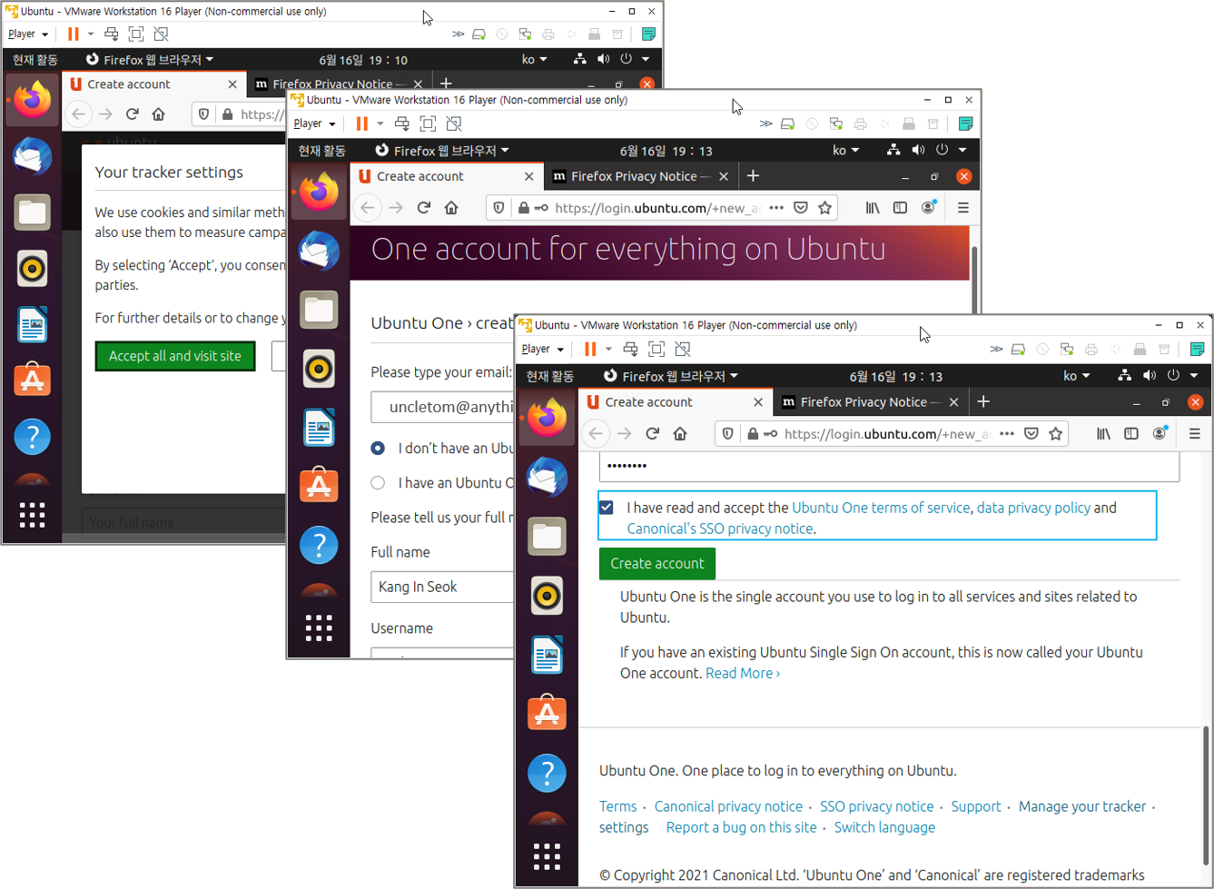
Task: Open ko input language menu in front window
Action: pos(1077,376)
